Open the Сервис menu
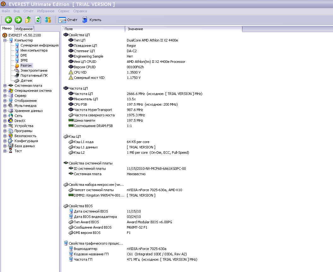 [64, 11]
